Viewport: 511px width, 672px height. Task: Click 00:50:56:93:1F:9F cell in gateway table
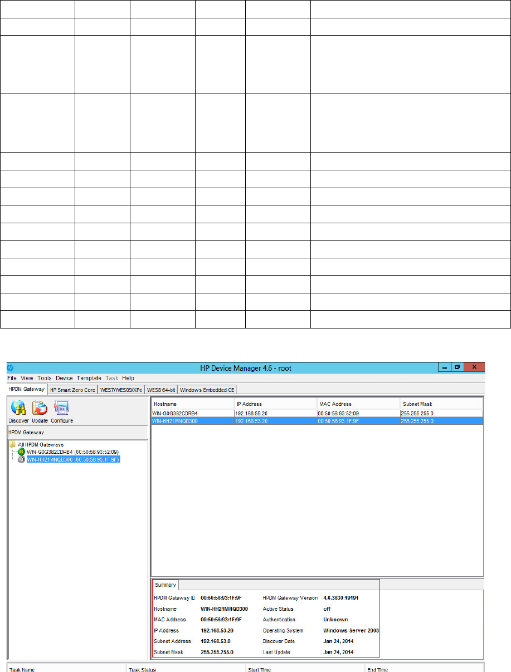click(358, 421)
